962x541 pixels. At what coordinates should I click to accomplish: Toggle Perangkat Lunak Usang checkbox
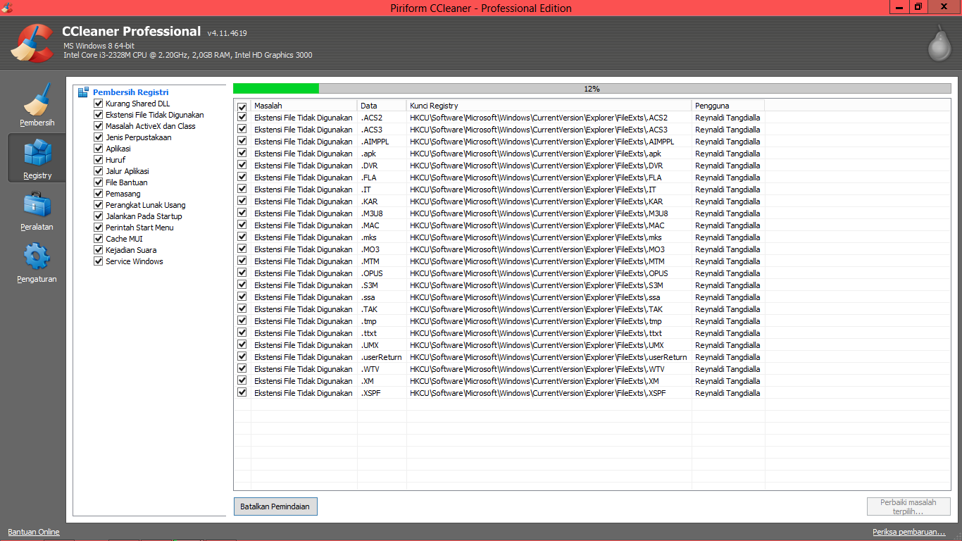click(x=99, y=205)
